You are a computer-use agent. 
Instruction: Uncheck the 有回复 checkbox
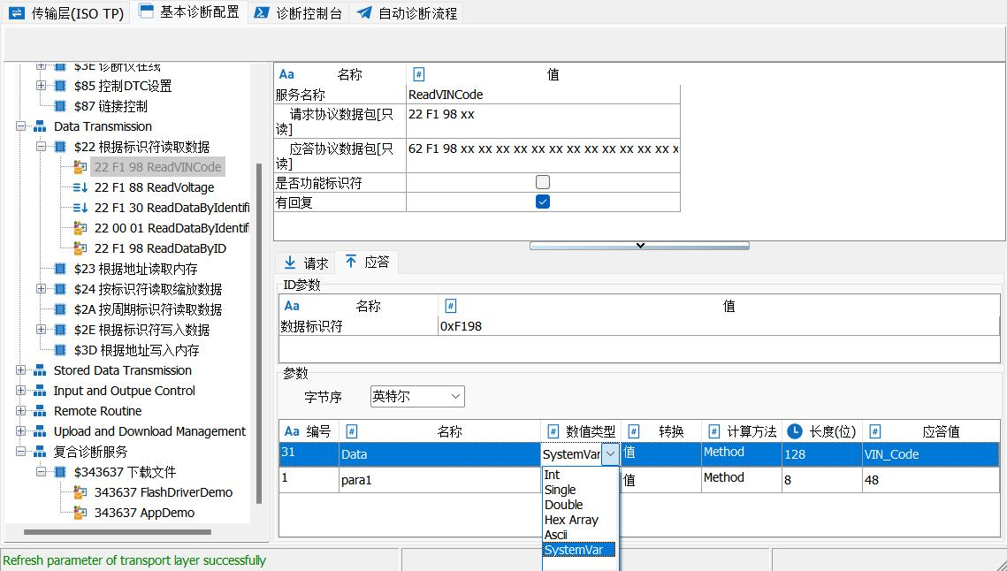(x=543, y=202)
